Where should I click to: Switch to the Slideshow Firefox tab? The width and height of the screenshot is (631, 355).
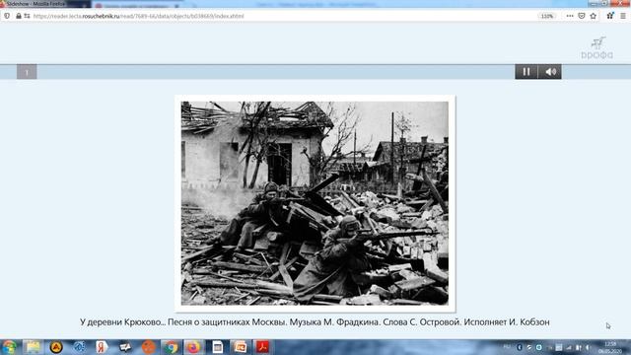(44, 4)
